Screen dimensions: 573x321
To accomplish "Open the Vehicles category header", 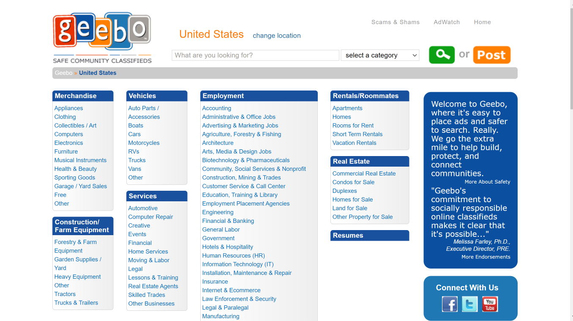I will click(x=157, y=96).
